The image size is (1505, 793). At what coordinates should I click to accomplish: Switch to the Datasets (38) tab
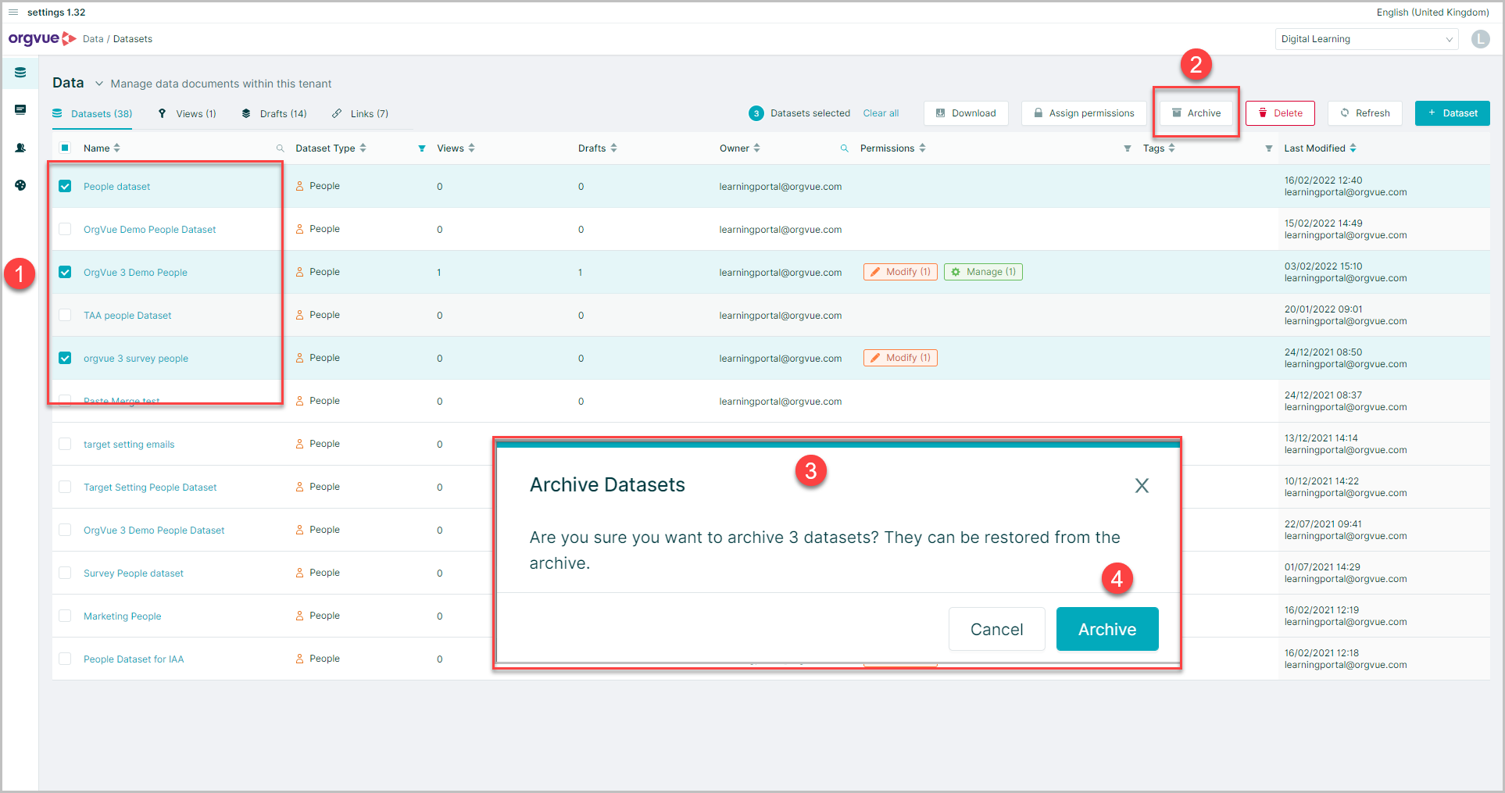(92, 114)
